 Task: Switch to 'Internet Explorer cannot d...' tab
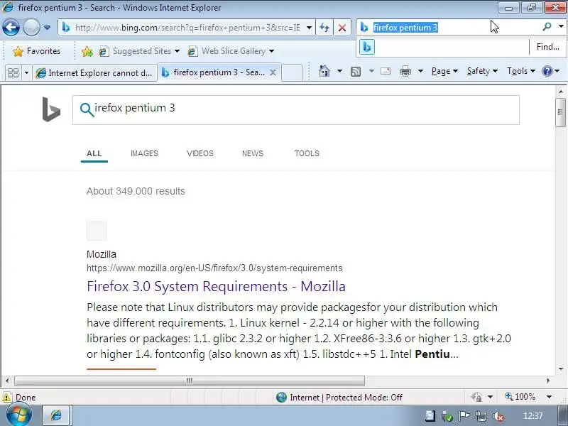tap(94, 73)
